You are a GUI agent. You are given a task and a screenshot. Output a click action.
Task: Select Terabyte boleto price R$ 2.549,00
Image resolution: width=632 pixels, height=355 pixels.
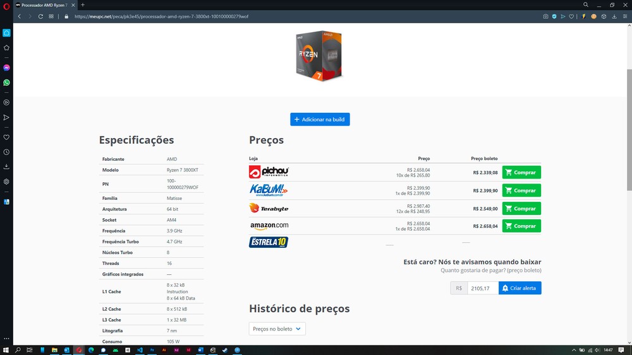pyautogui.click(x=485, y=209)
